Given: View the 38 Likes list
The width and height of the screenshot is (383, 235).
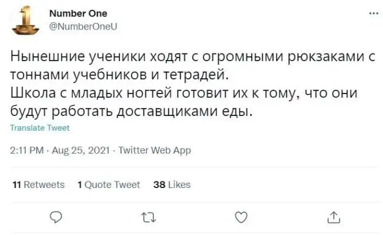Looking at the screenshot, I should click(x=172, y=185).
